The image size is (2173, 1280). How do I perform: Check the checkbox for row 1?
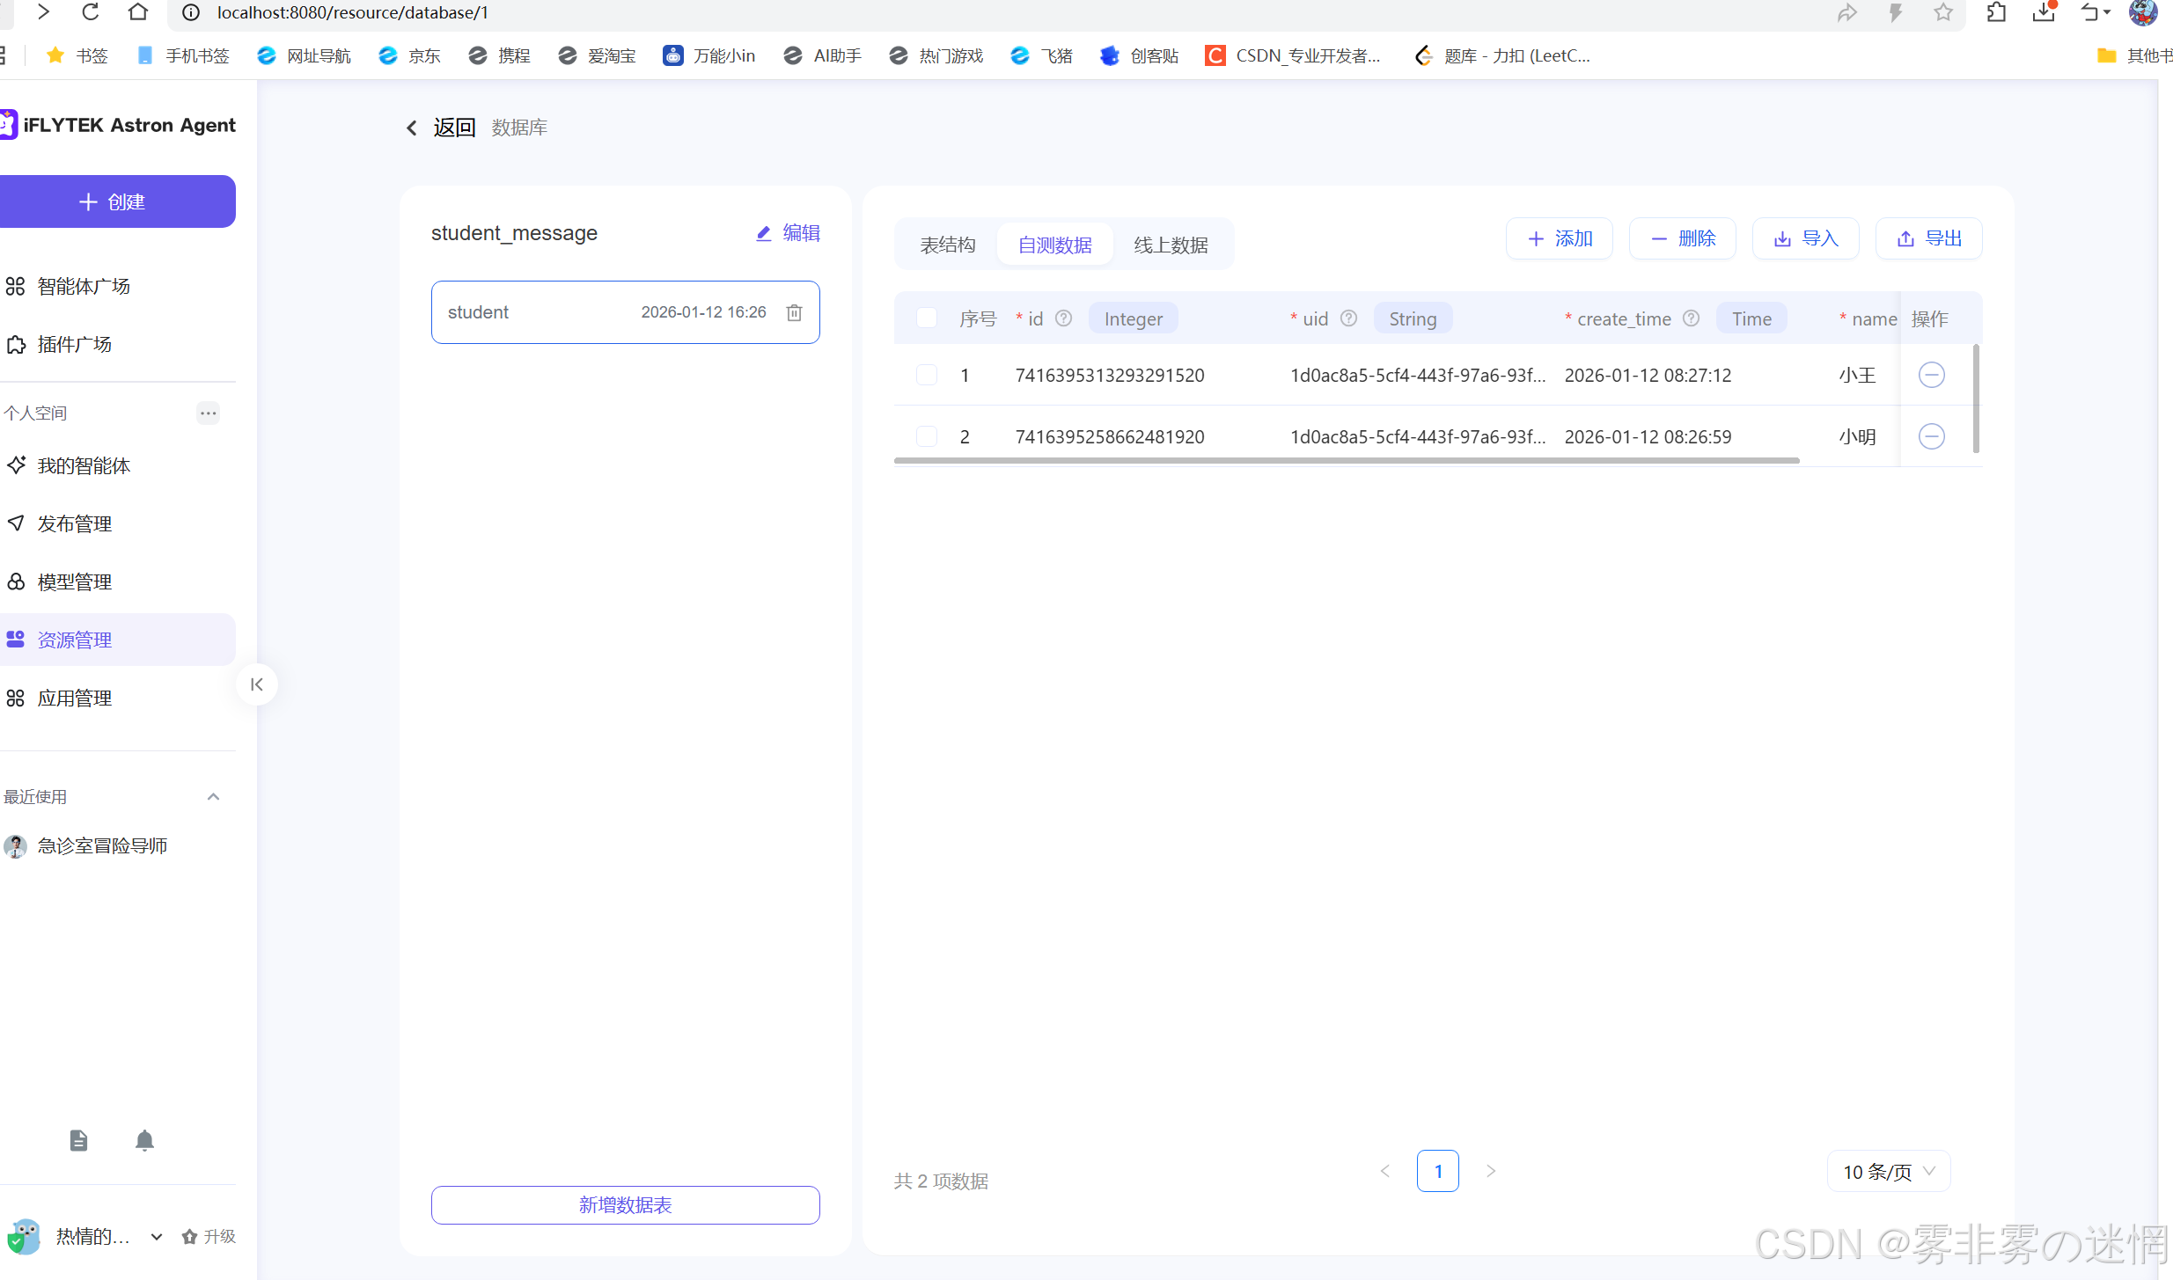pos(926,375)
